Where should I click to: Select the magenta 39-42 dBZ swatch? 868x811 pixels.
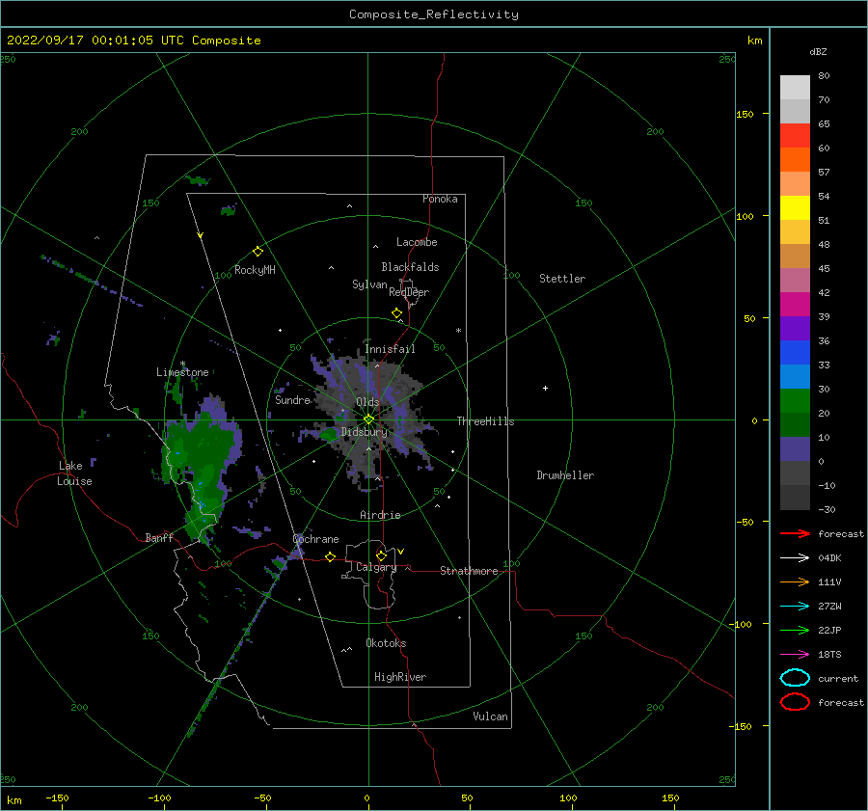click(795, 305)
